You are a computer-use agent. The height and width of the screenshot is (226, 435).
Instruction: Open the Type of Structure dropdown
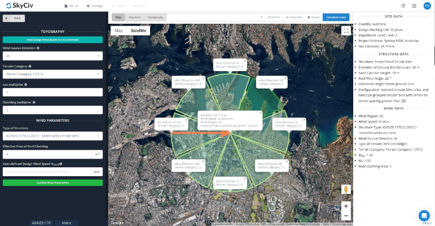(x=52, y=136)
